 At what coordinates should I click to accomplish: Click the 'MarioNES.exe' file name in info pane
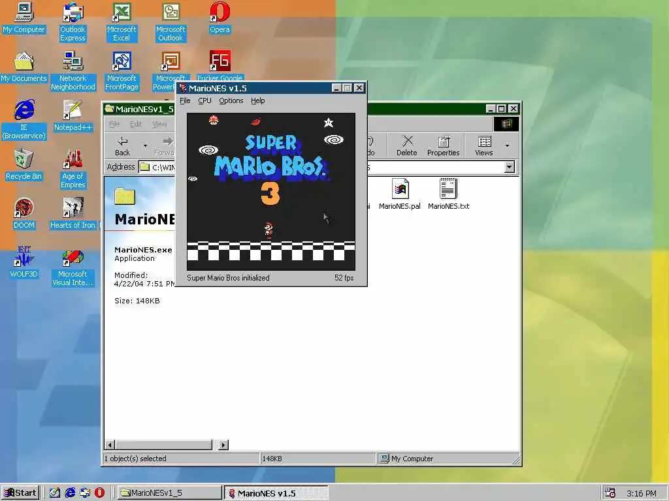(x=143, y=250)
